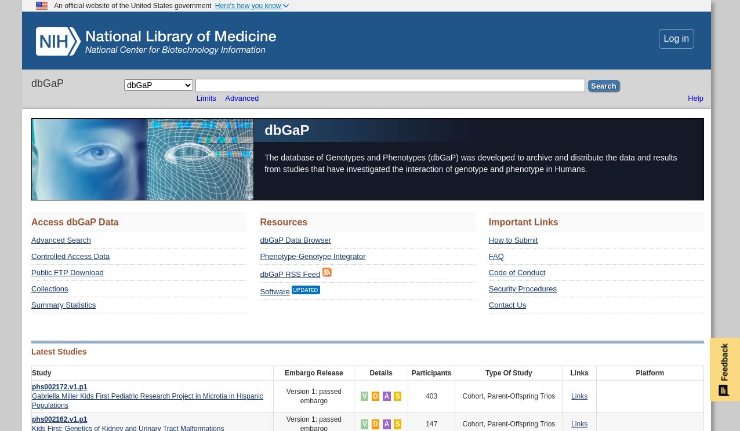Click the Latest Studies heading

point(59,352)
